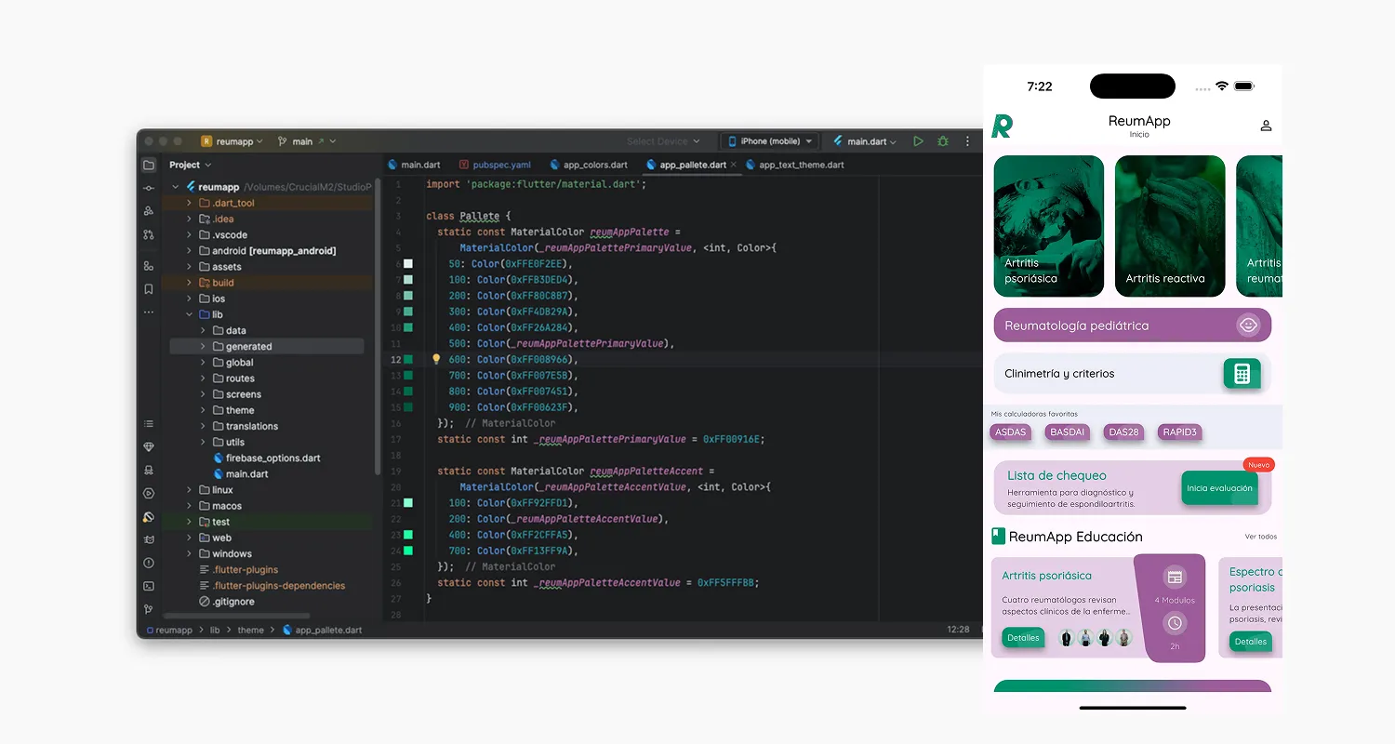Expand the test folder

pos(190,522)
